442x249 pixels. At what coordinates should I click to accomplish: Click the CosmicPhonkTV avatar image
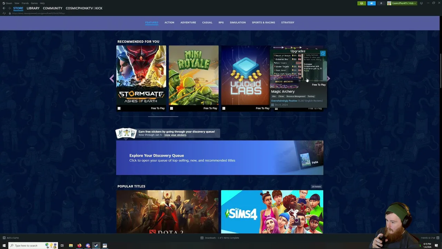[x=389, y=3]
